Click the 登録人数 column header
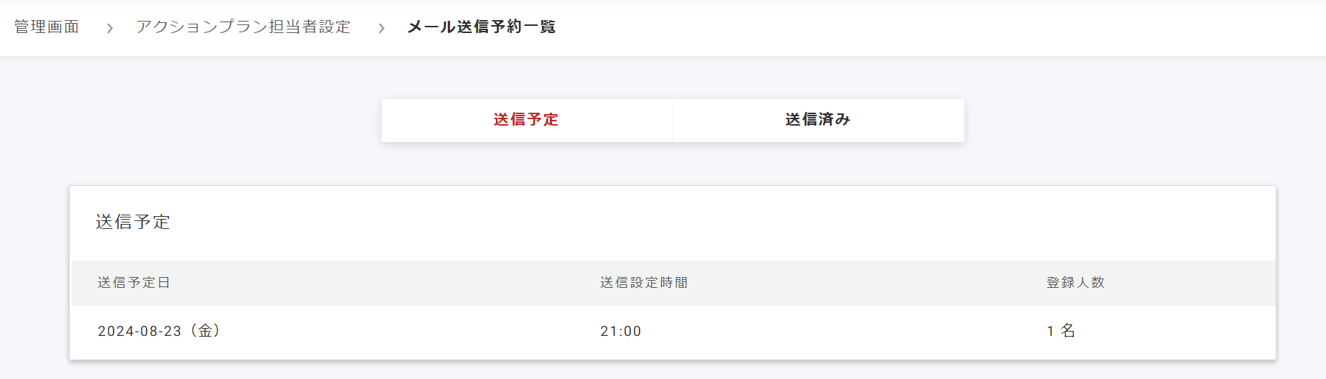Image resolution: width=1326 pixels, height=379 pixels. [x=1075, y=283]
